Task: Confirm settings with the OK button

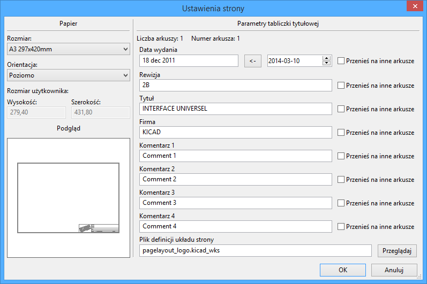Action: pos(342,270)
